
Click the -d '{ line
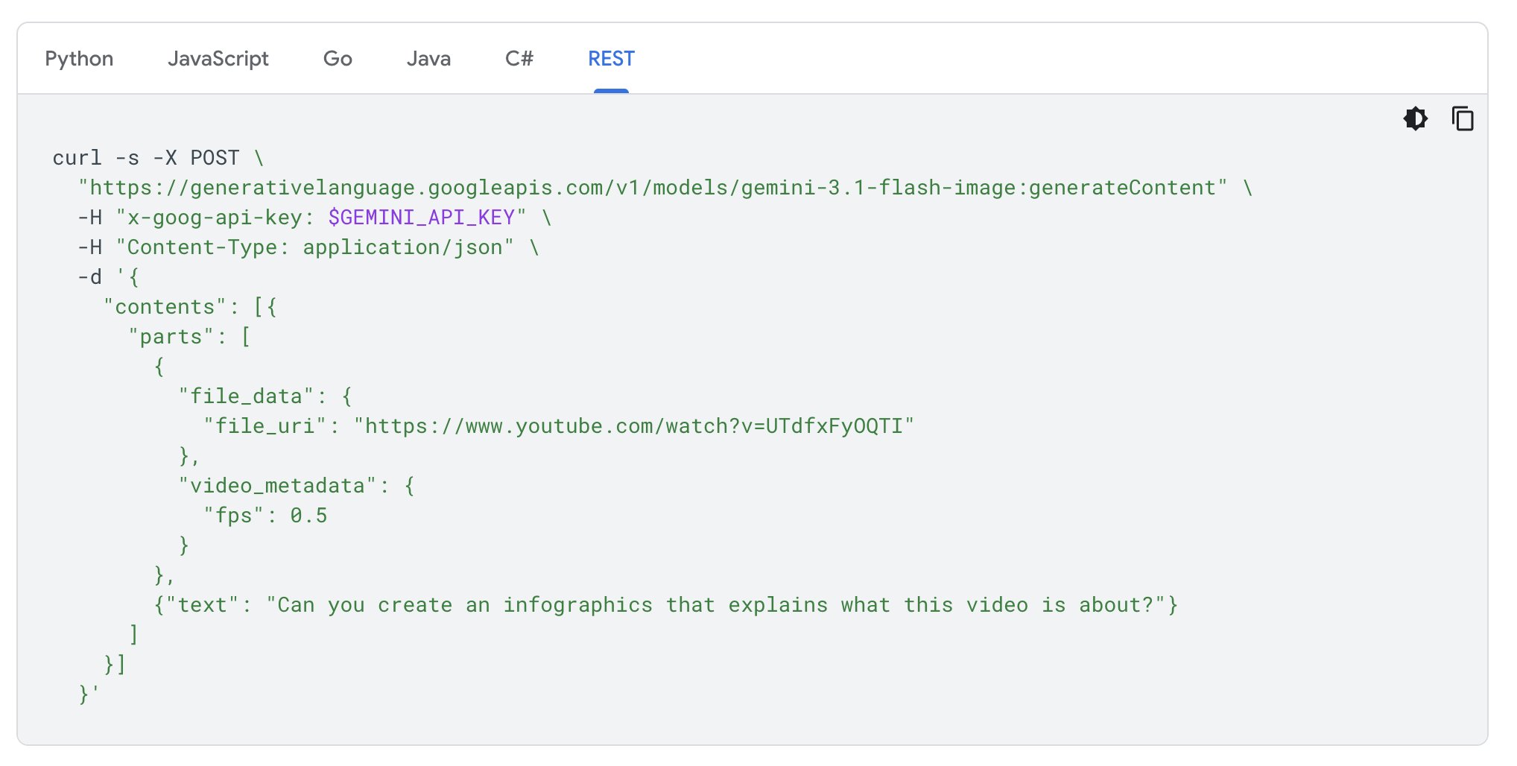click(109, 277)
